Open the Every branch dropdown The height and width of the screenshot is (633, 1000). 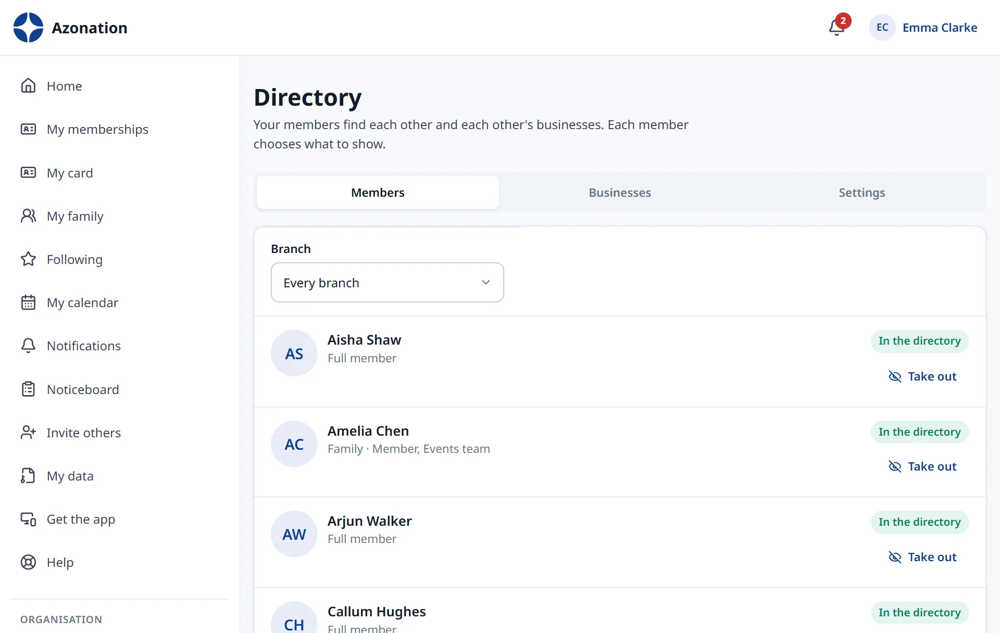[x=387, y=283]
